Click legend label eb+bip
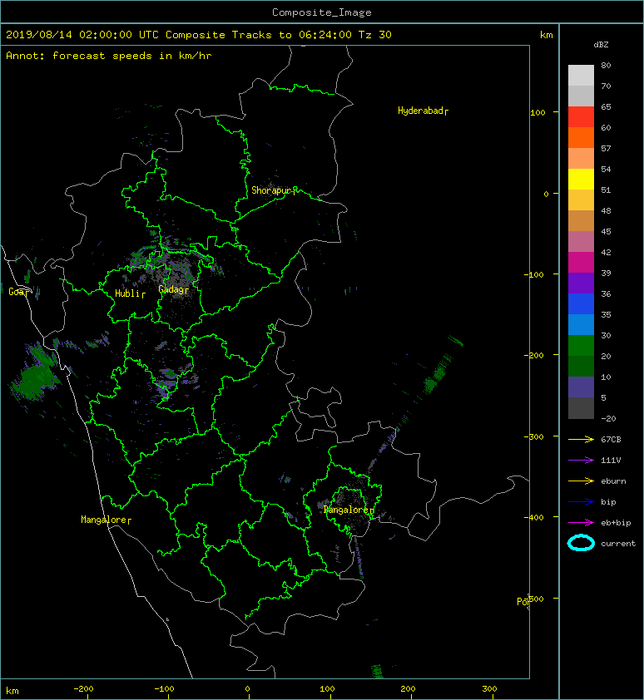Viewport: 644px width, 700px height. (616, 523)
